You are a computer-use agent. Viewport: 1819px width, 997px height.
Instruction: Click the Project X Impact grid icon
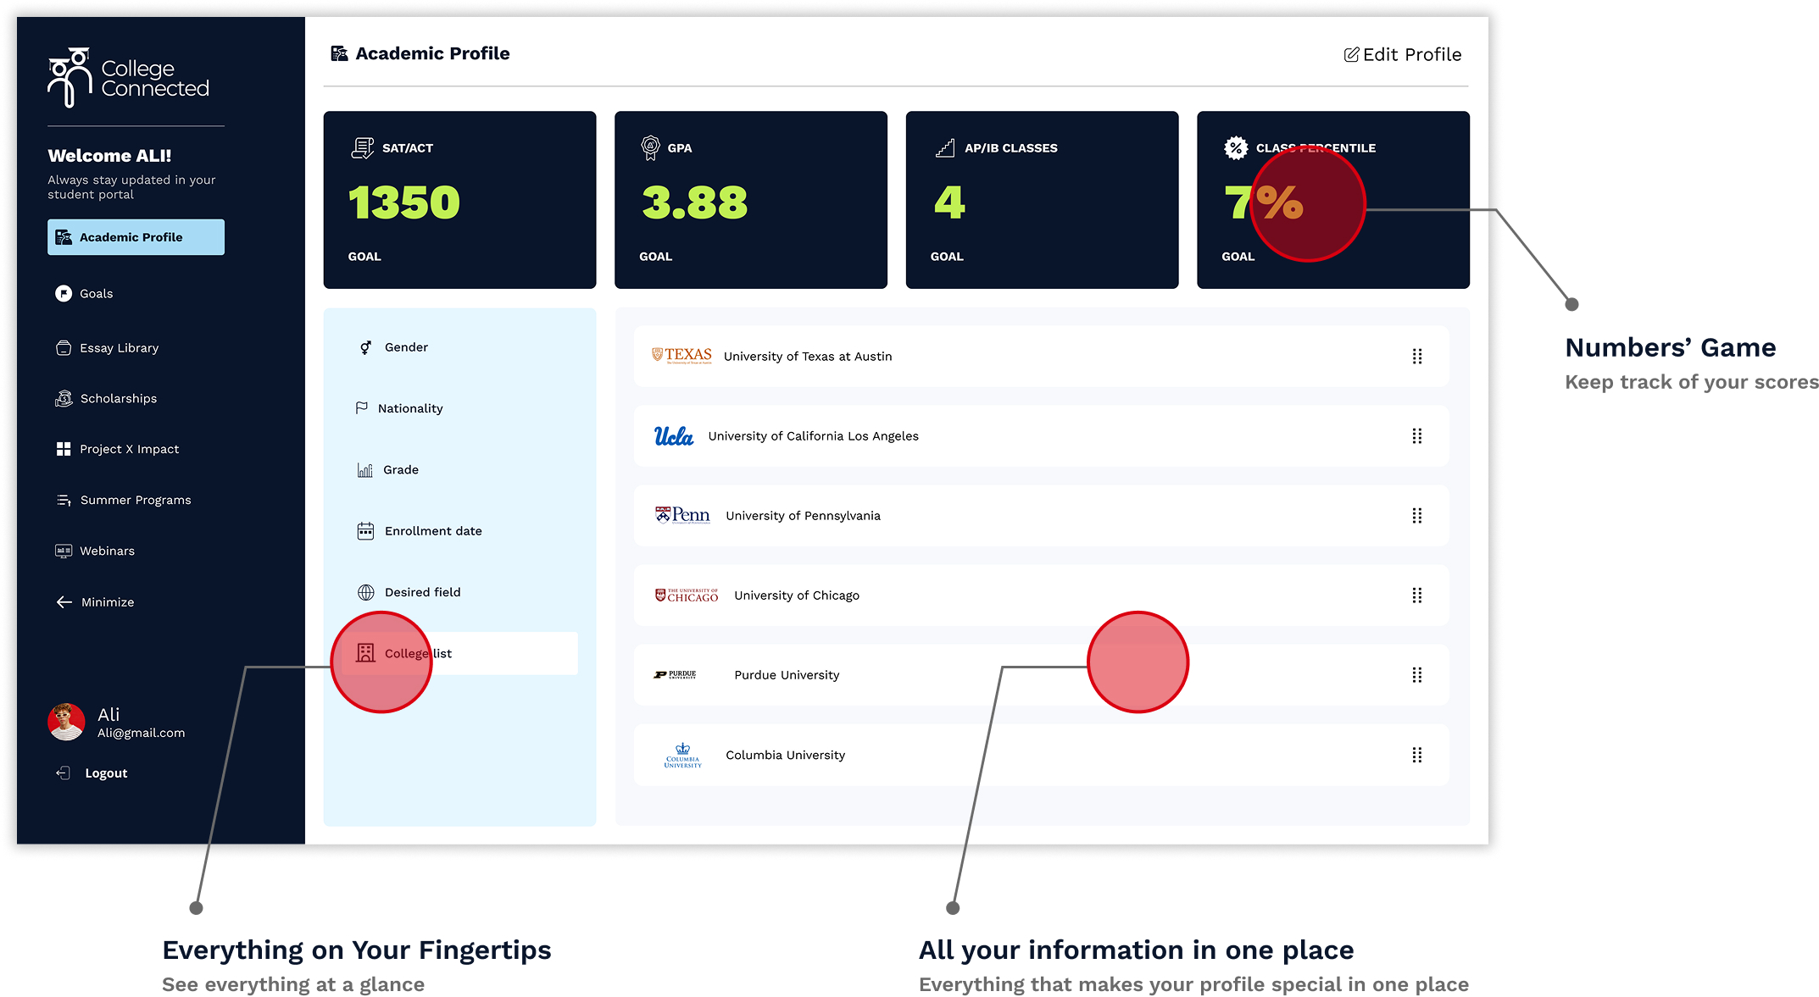click(64, 449)
